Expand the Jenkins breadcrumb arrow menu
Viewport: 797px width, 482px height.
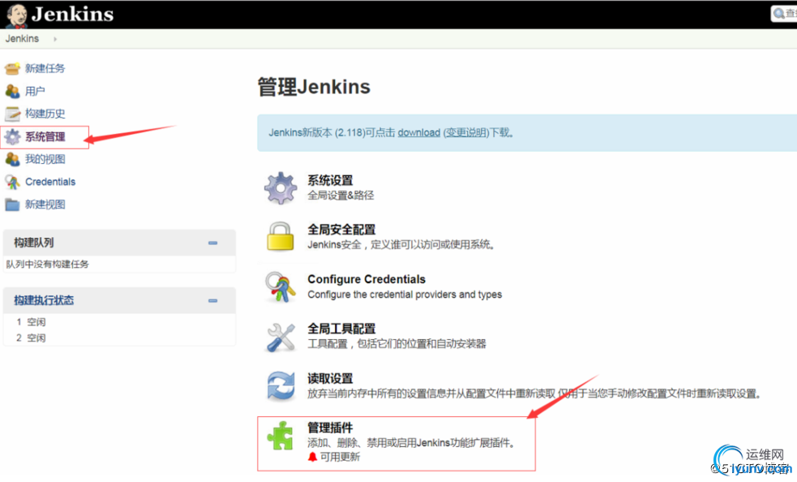(55, 39)
